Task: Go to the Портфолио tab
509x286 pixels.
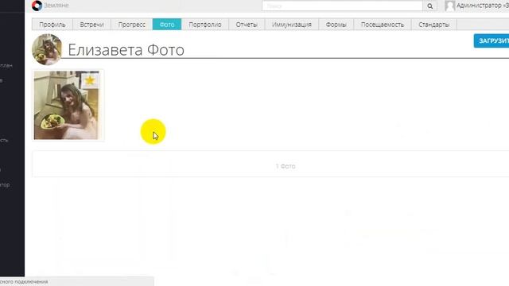Action: [205, 25]
